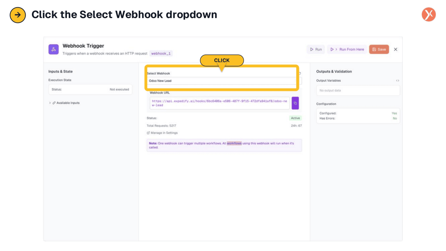The width and height of the screenshot is (446, 251).
Task: Click the webhook_1 identifier tag
Action: point(161,54)
